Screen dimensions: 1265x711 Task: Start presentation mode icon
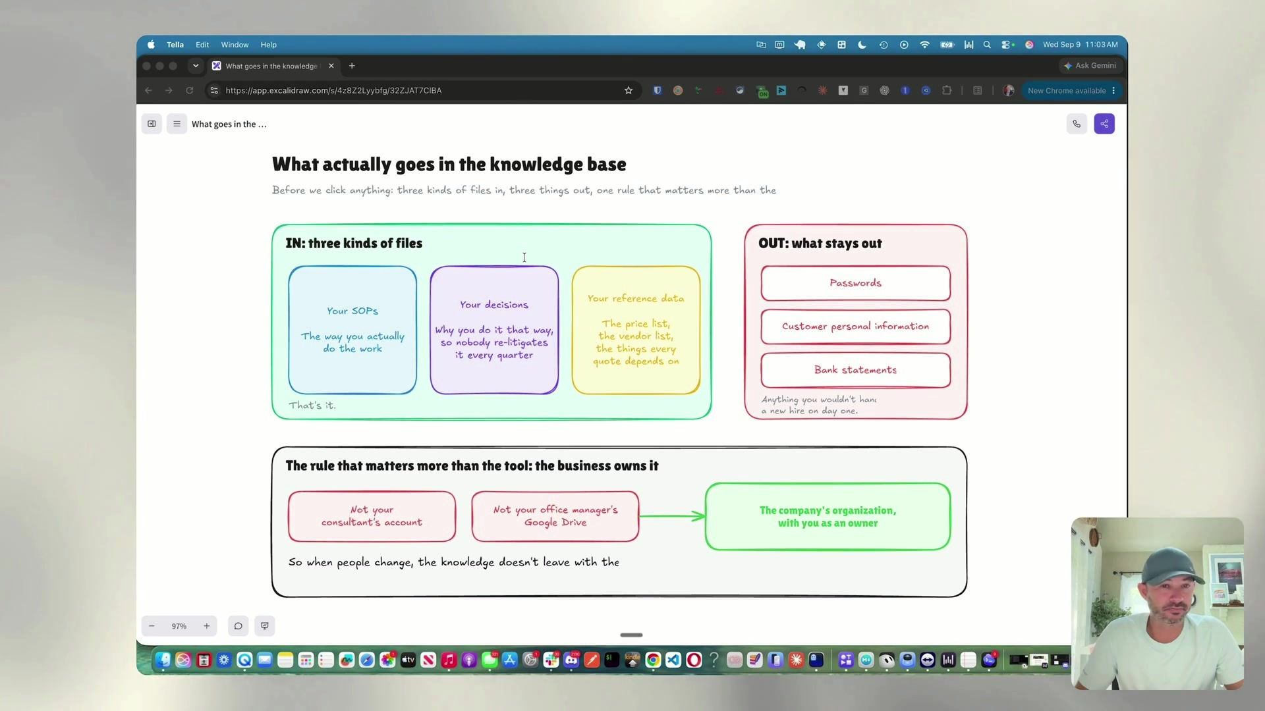coord(265,626)
